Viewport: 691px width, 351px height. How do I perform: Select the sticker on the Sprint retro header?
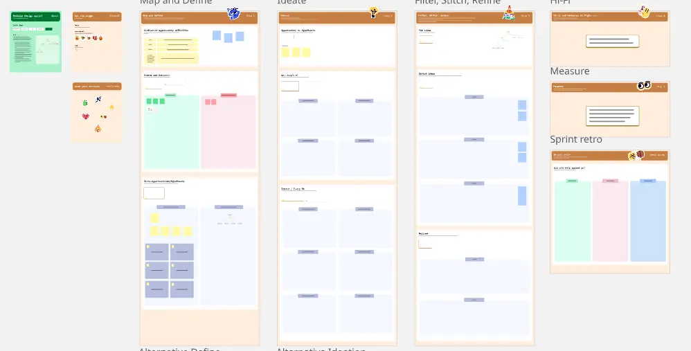coord(636,155)
